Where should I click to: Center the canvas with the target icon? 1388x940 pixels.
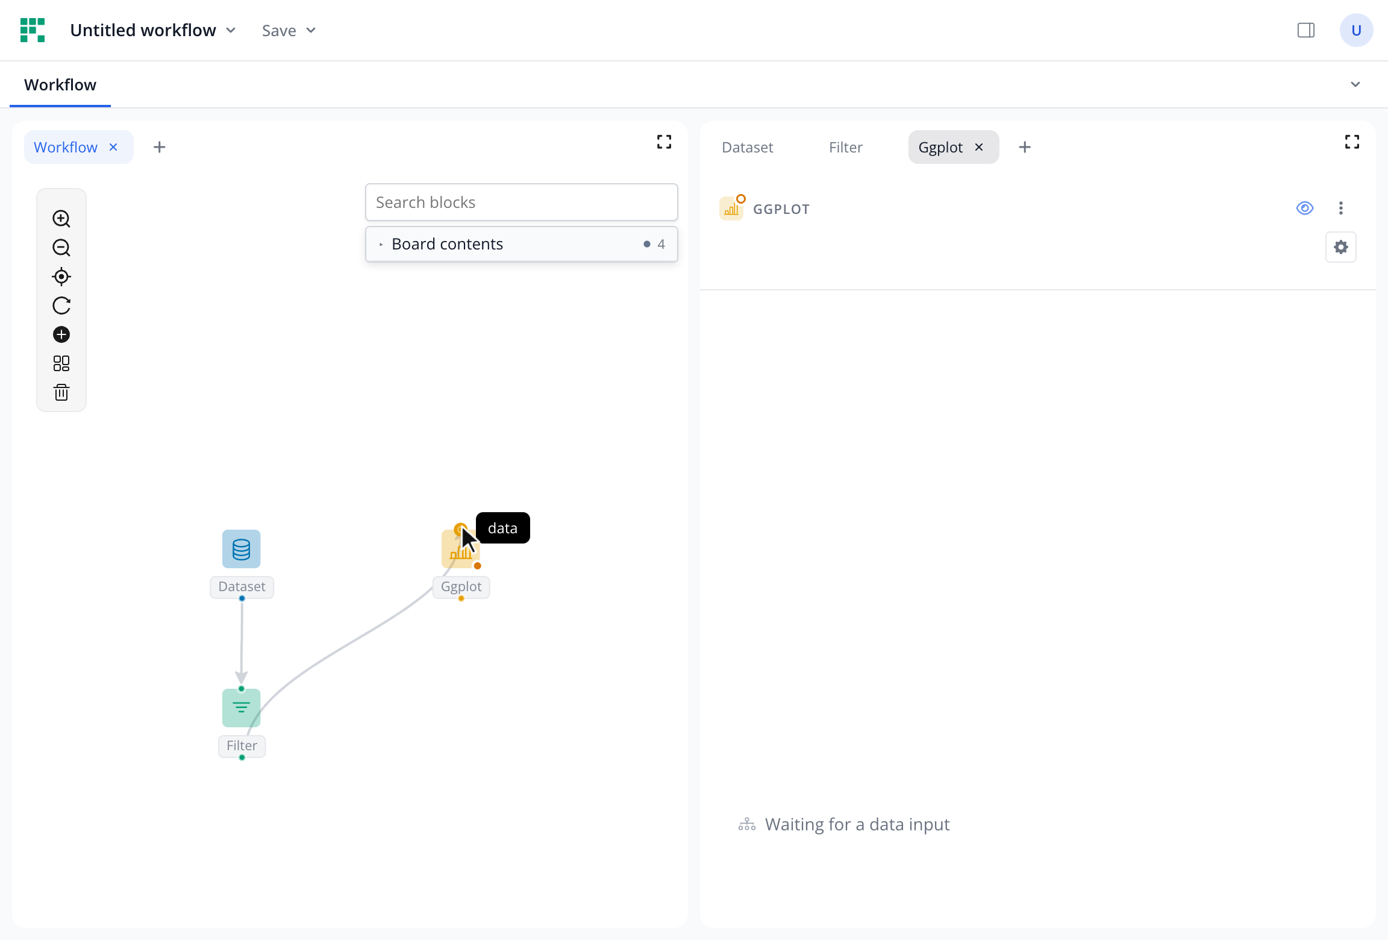click(x=61, y=277)
